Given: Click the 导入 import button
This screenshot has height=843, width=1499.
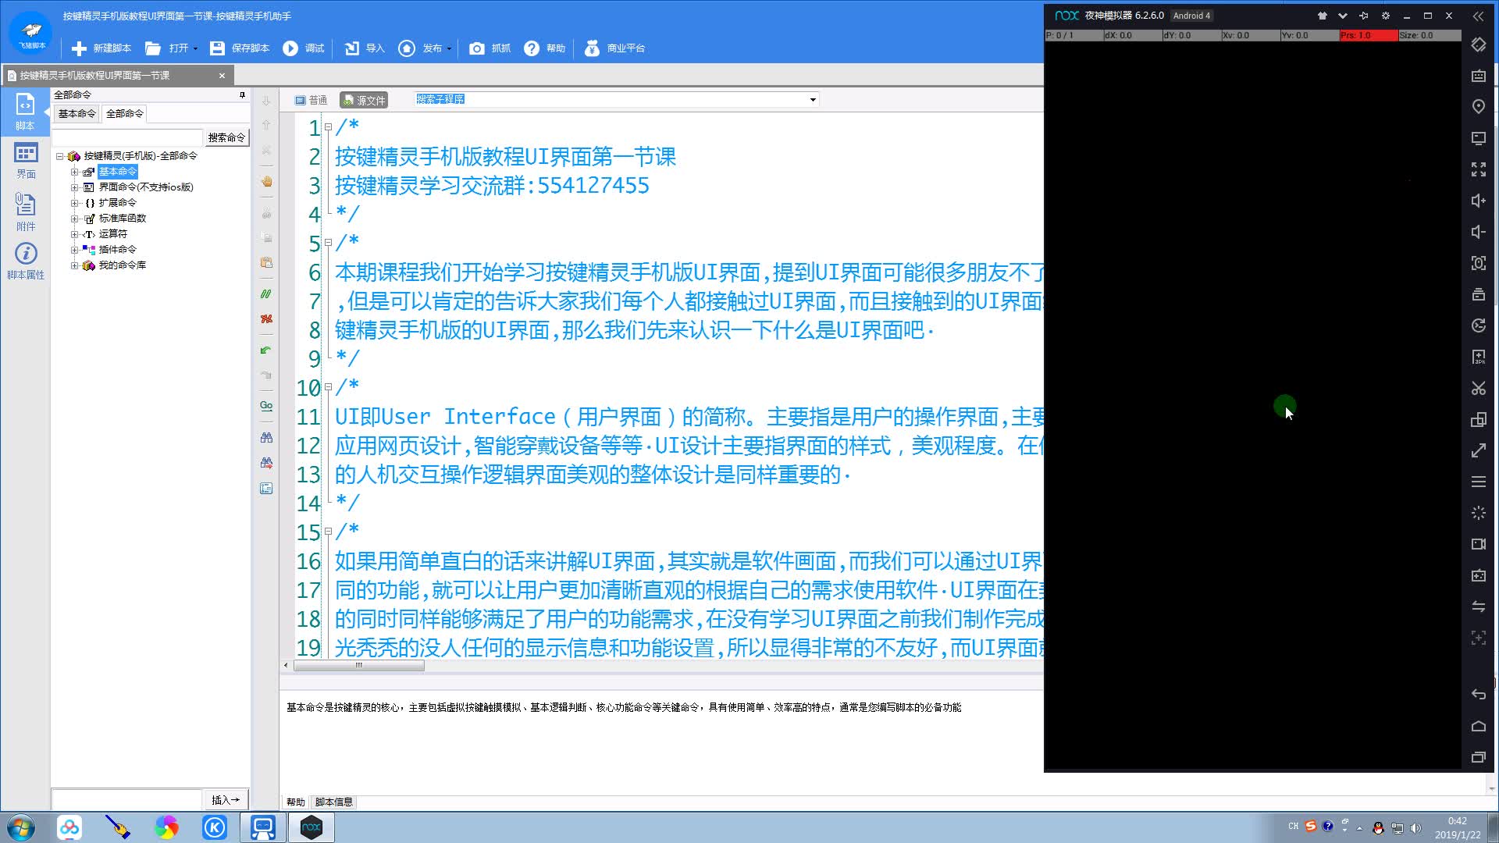Looking at the screenshot, I should (x=365, y=48).
